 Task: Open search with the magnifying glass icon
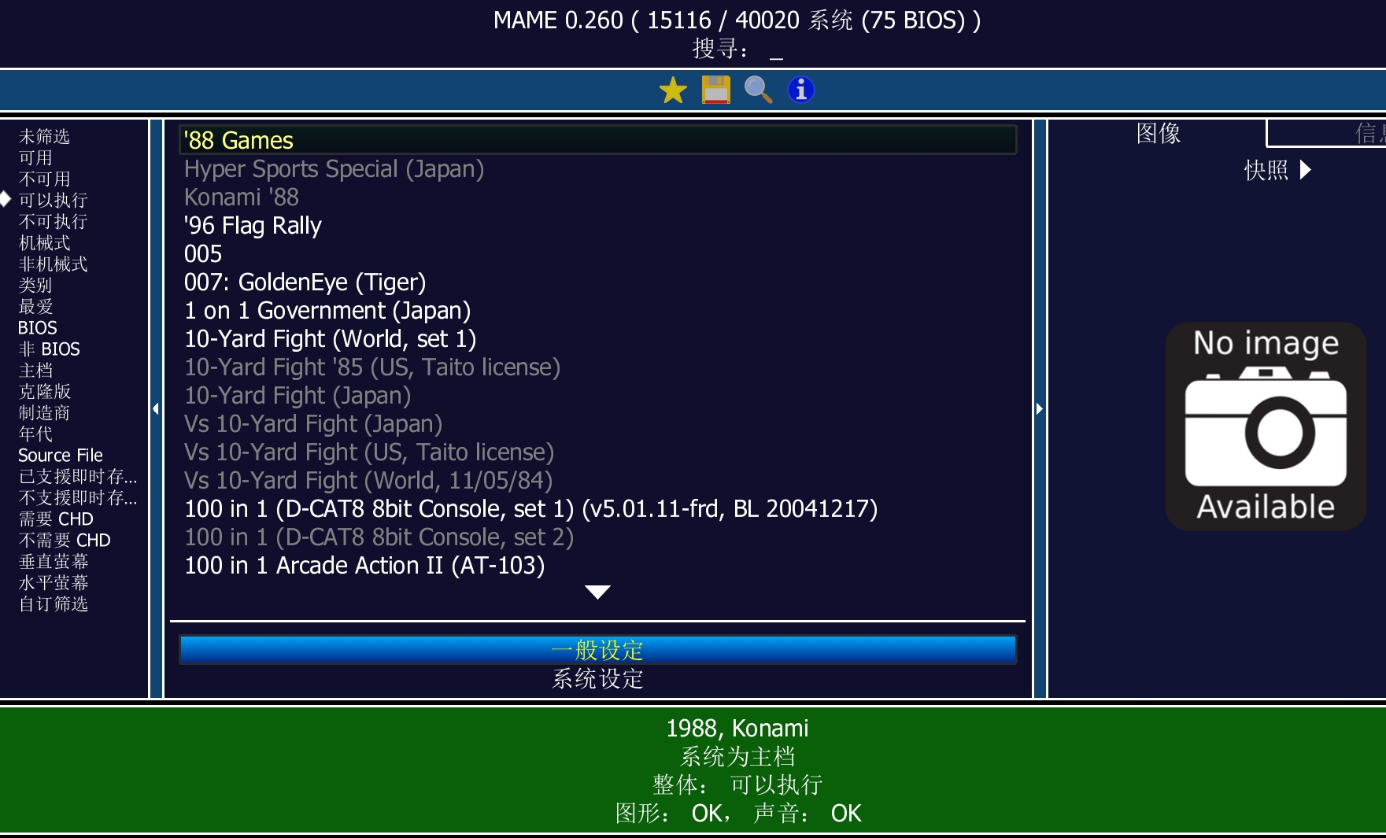click(757, 89)
